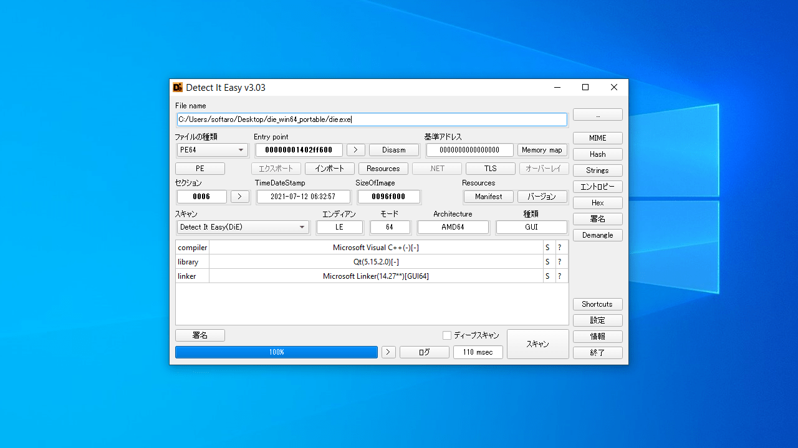Open the Demangle tool
Screen dimensions: 798x448
[x=597, y=235]
